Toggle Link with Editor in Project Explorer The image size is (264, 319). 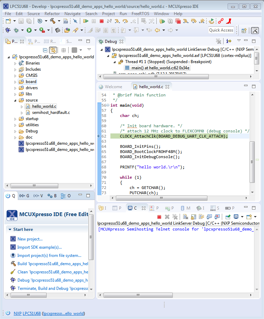53,50
